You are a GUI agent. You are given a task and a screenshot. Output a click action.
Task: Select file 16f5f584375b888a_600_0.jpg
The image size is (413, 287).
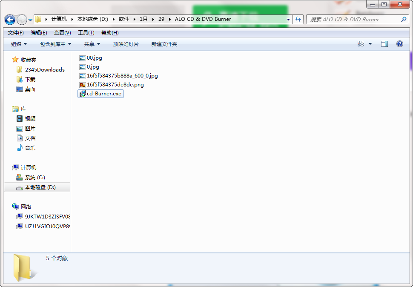118,76
